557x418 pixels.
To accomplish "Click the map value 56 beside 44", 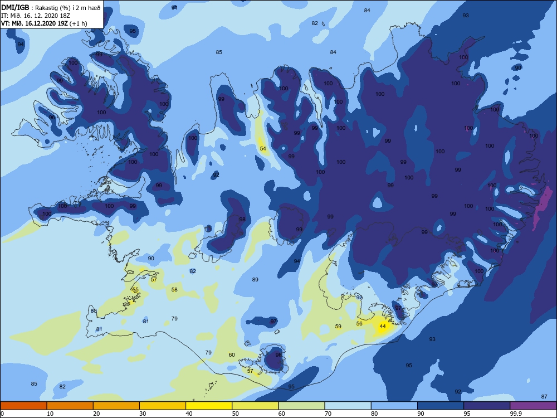I will 359,323.
